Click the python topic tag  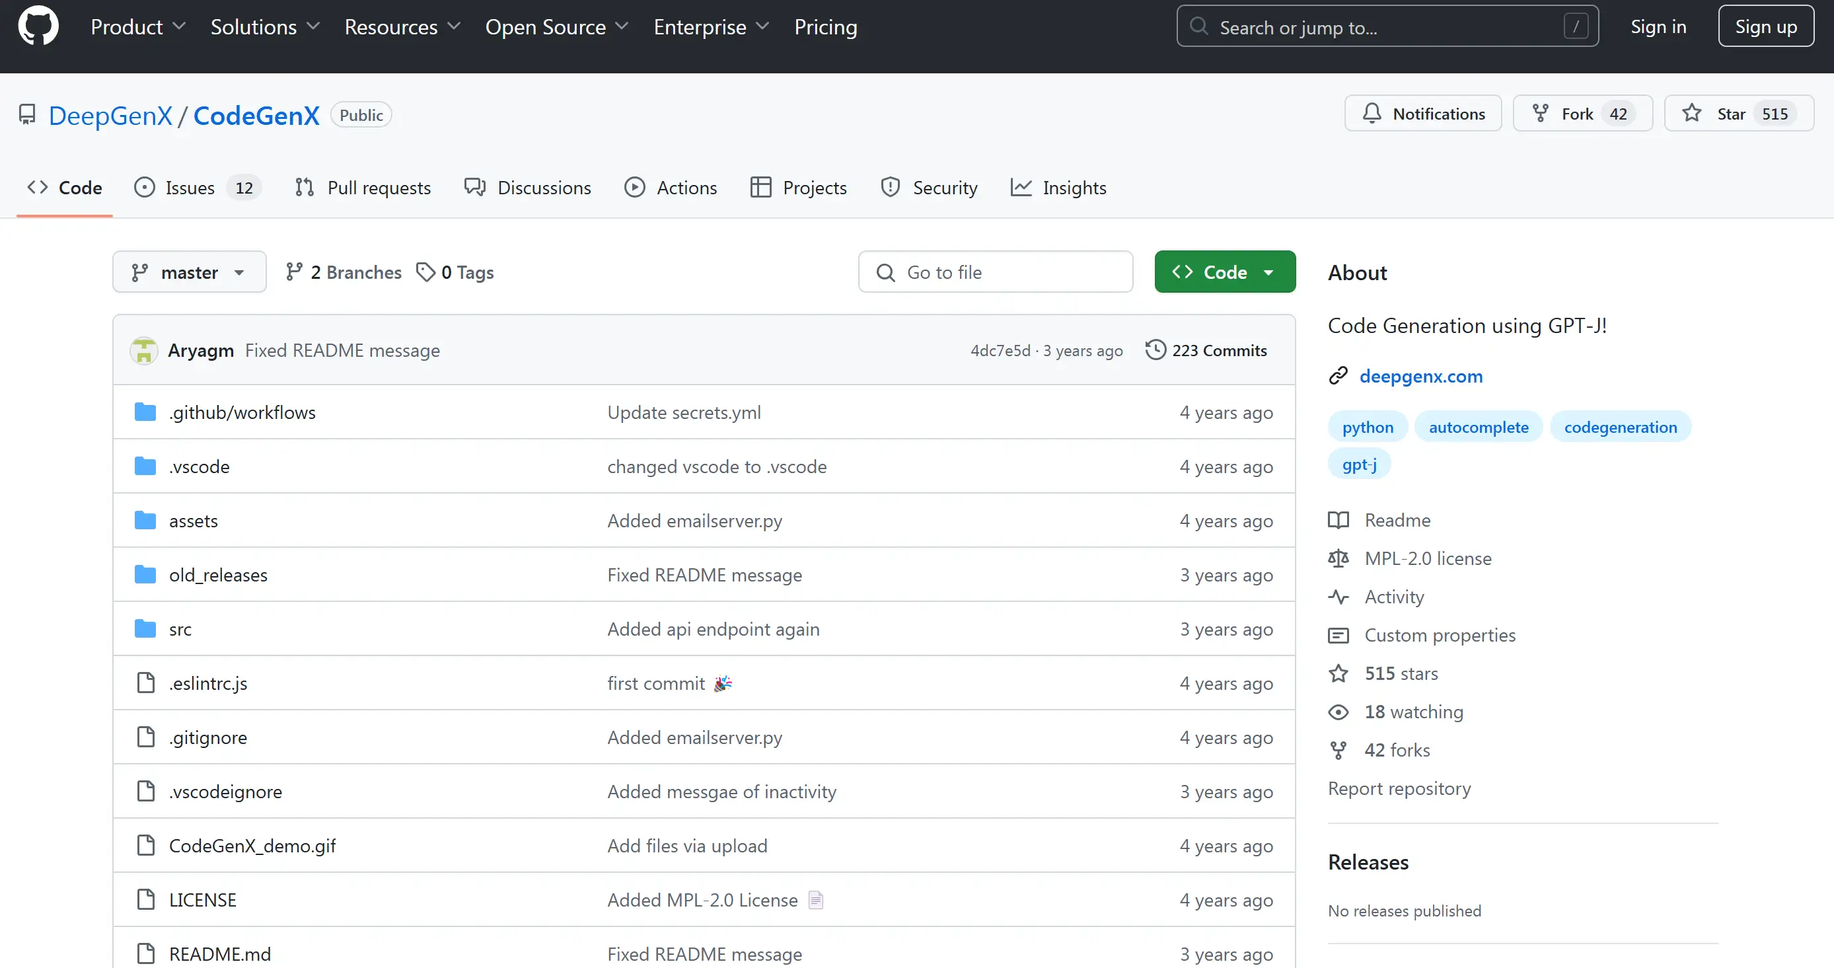click(1368, 428)
